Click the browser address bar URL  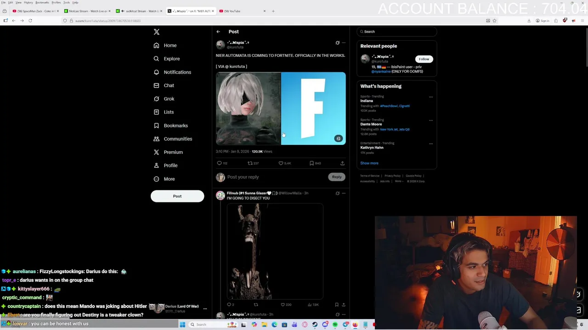coord(108,21)
